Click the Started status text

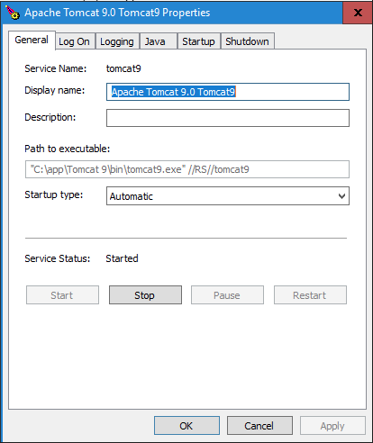pos(122,258)
